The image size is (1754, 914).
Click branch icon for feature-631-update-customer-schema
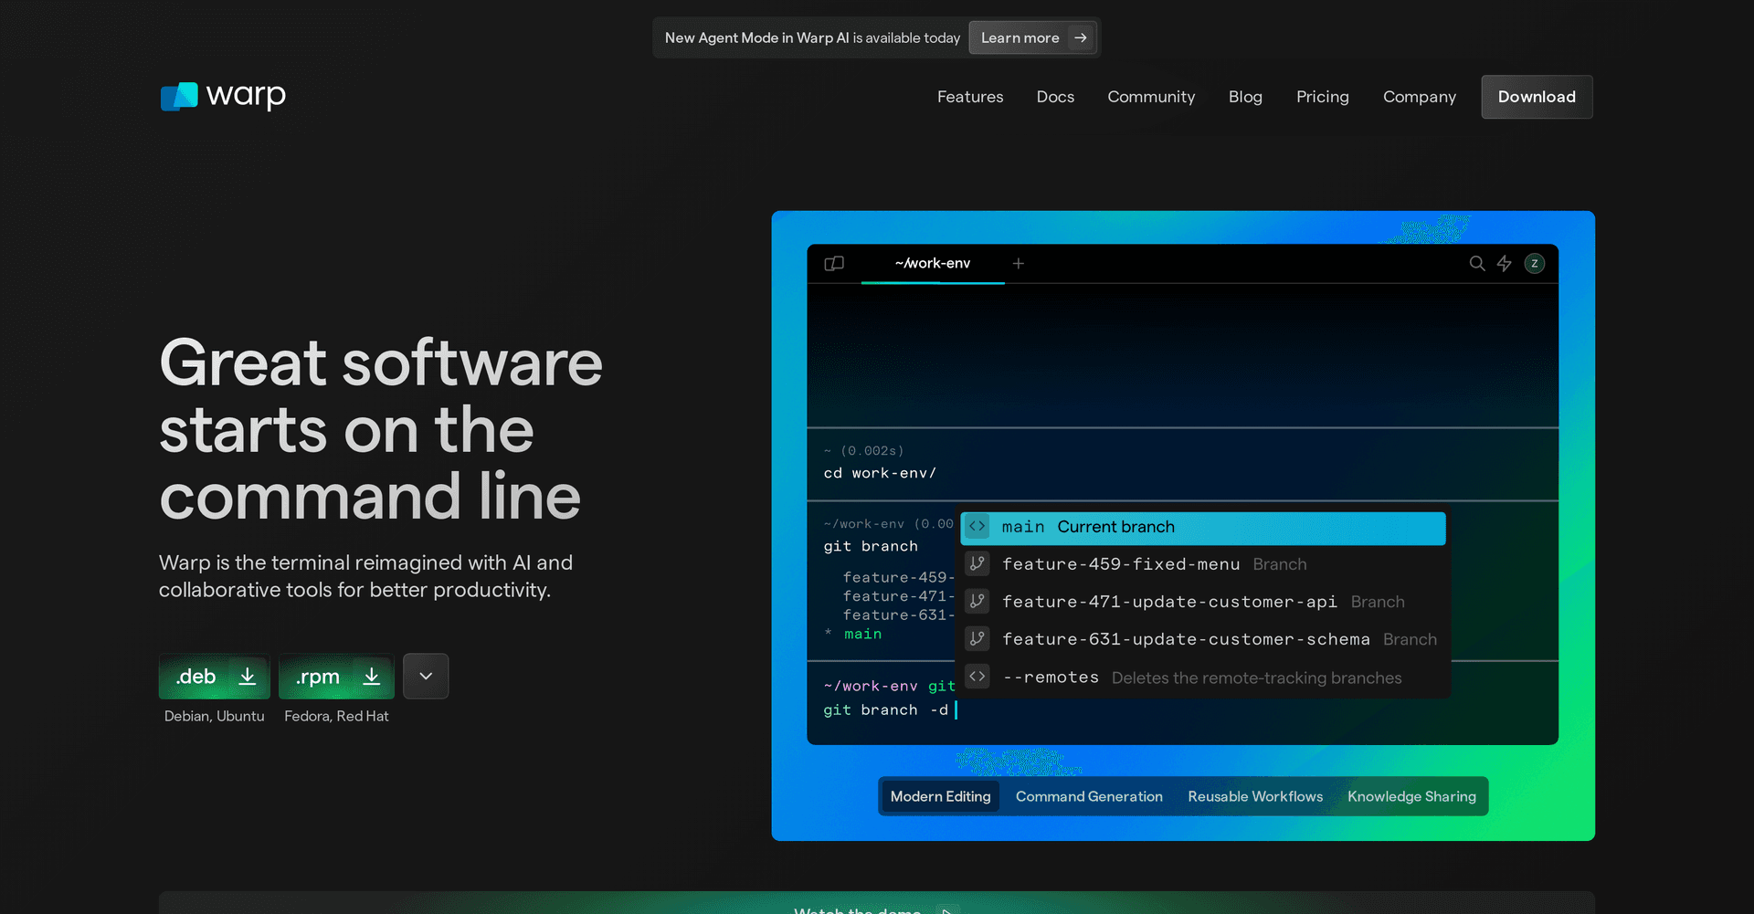[977, 639]
